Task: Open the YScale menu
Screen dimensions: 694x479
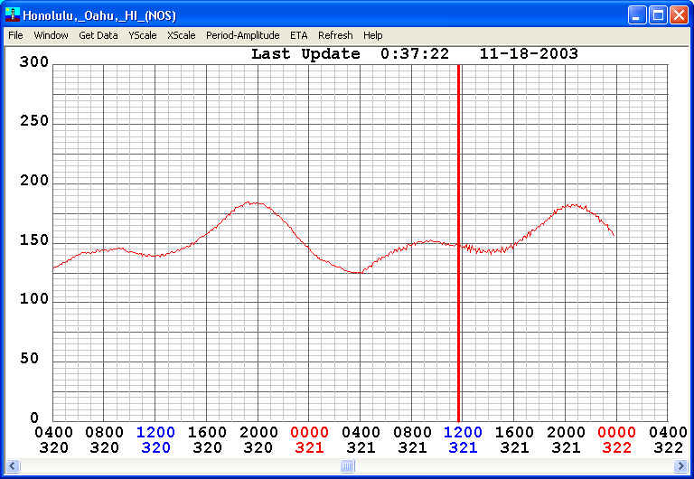Action: coord(143,35)
